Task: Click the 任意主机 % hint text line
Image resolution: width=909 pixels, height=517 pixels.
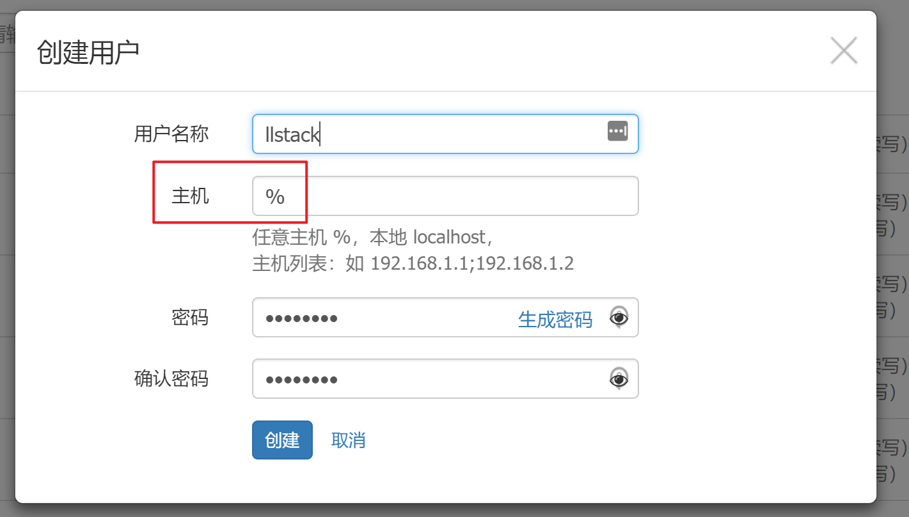Action: click(x=373, y=237)
